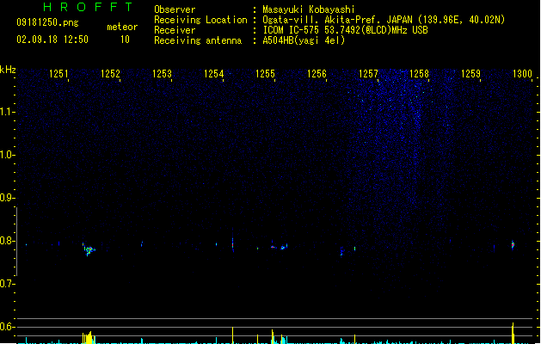
Task: Click the 1259 time axis label
Action: pyautogui.click(x=471, y=74)
